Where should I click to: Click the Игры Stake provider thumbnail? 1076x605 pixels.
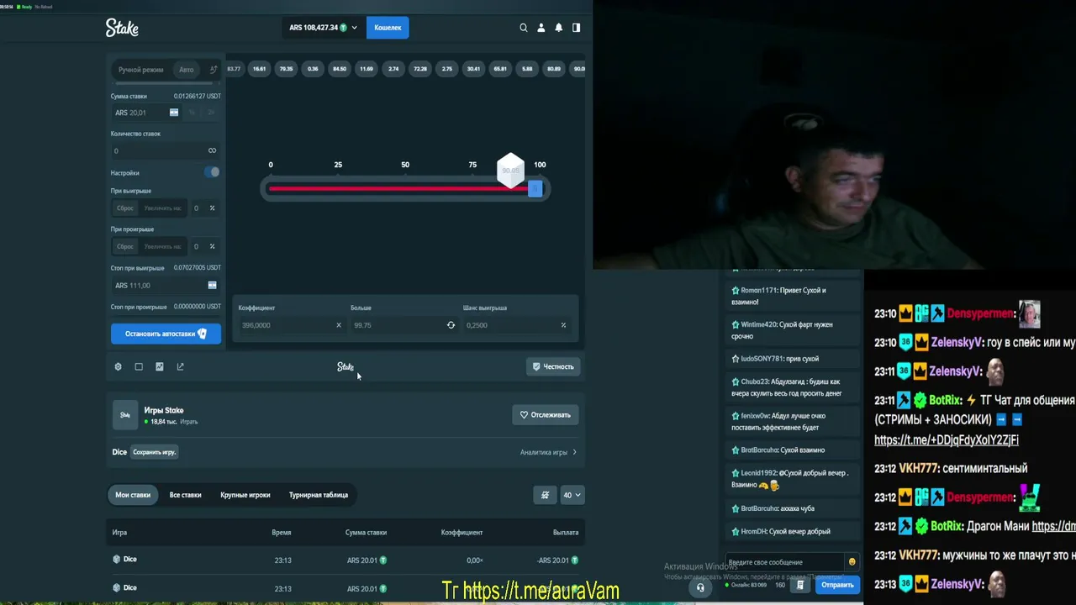(125, 415)
